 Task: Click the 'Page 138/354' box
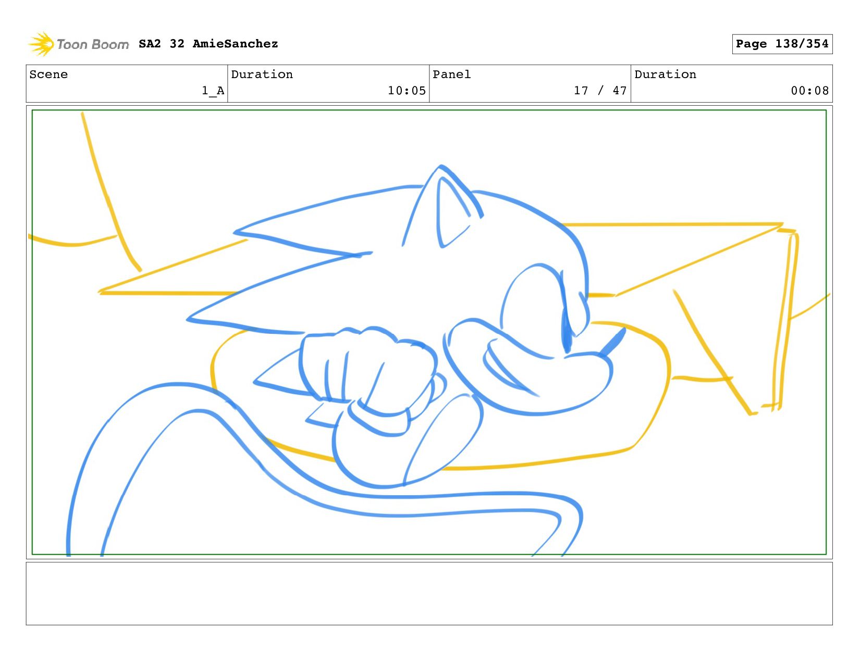pos(782,44)
